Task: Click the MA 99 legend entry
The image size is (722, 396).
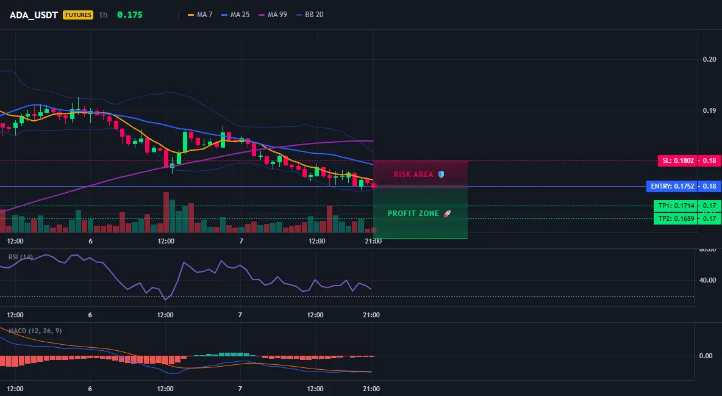Action: (x=273, y=15)
